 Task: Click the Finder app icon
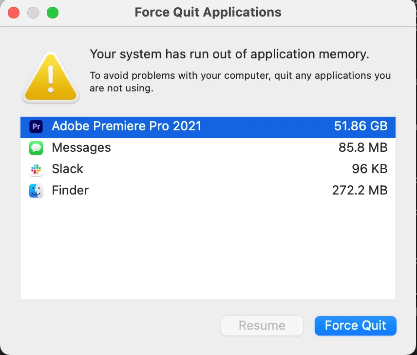[36, 191]
